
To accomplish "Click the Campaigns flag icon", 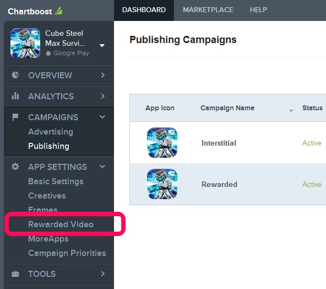I will point(15,117).
